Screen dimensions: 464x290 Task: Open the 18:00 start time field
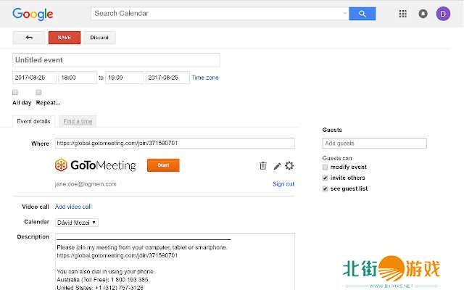77,78
